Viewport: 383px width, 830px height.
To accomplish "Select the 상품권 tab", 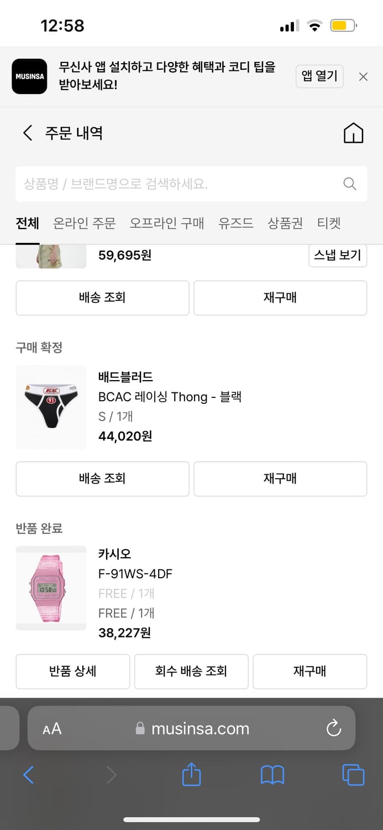I will coord(284,222).
